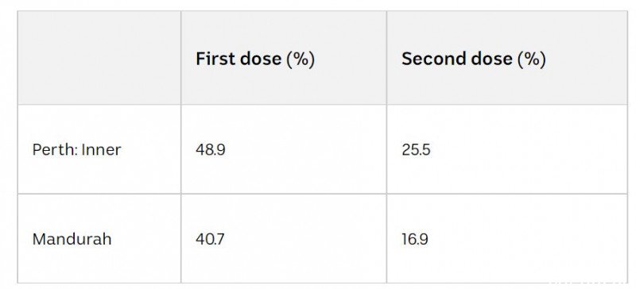Viewport: 636px width, 289px height.
Task: Click the faint watermark at table corner
Action: (588, 284)
